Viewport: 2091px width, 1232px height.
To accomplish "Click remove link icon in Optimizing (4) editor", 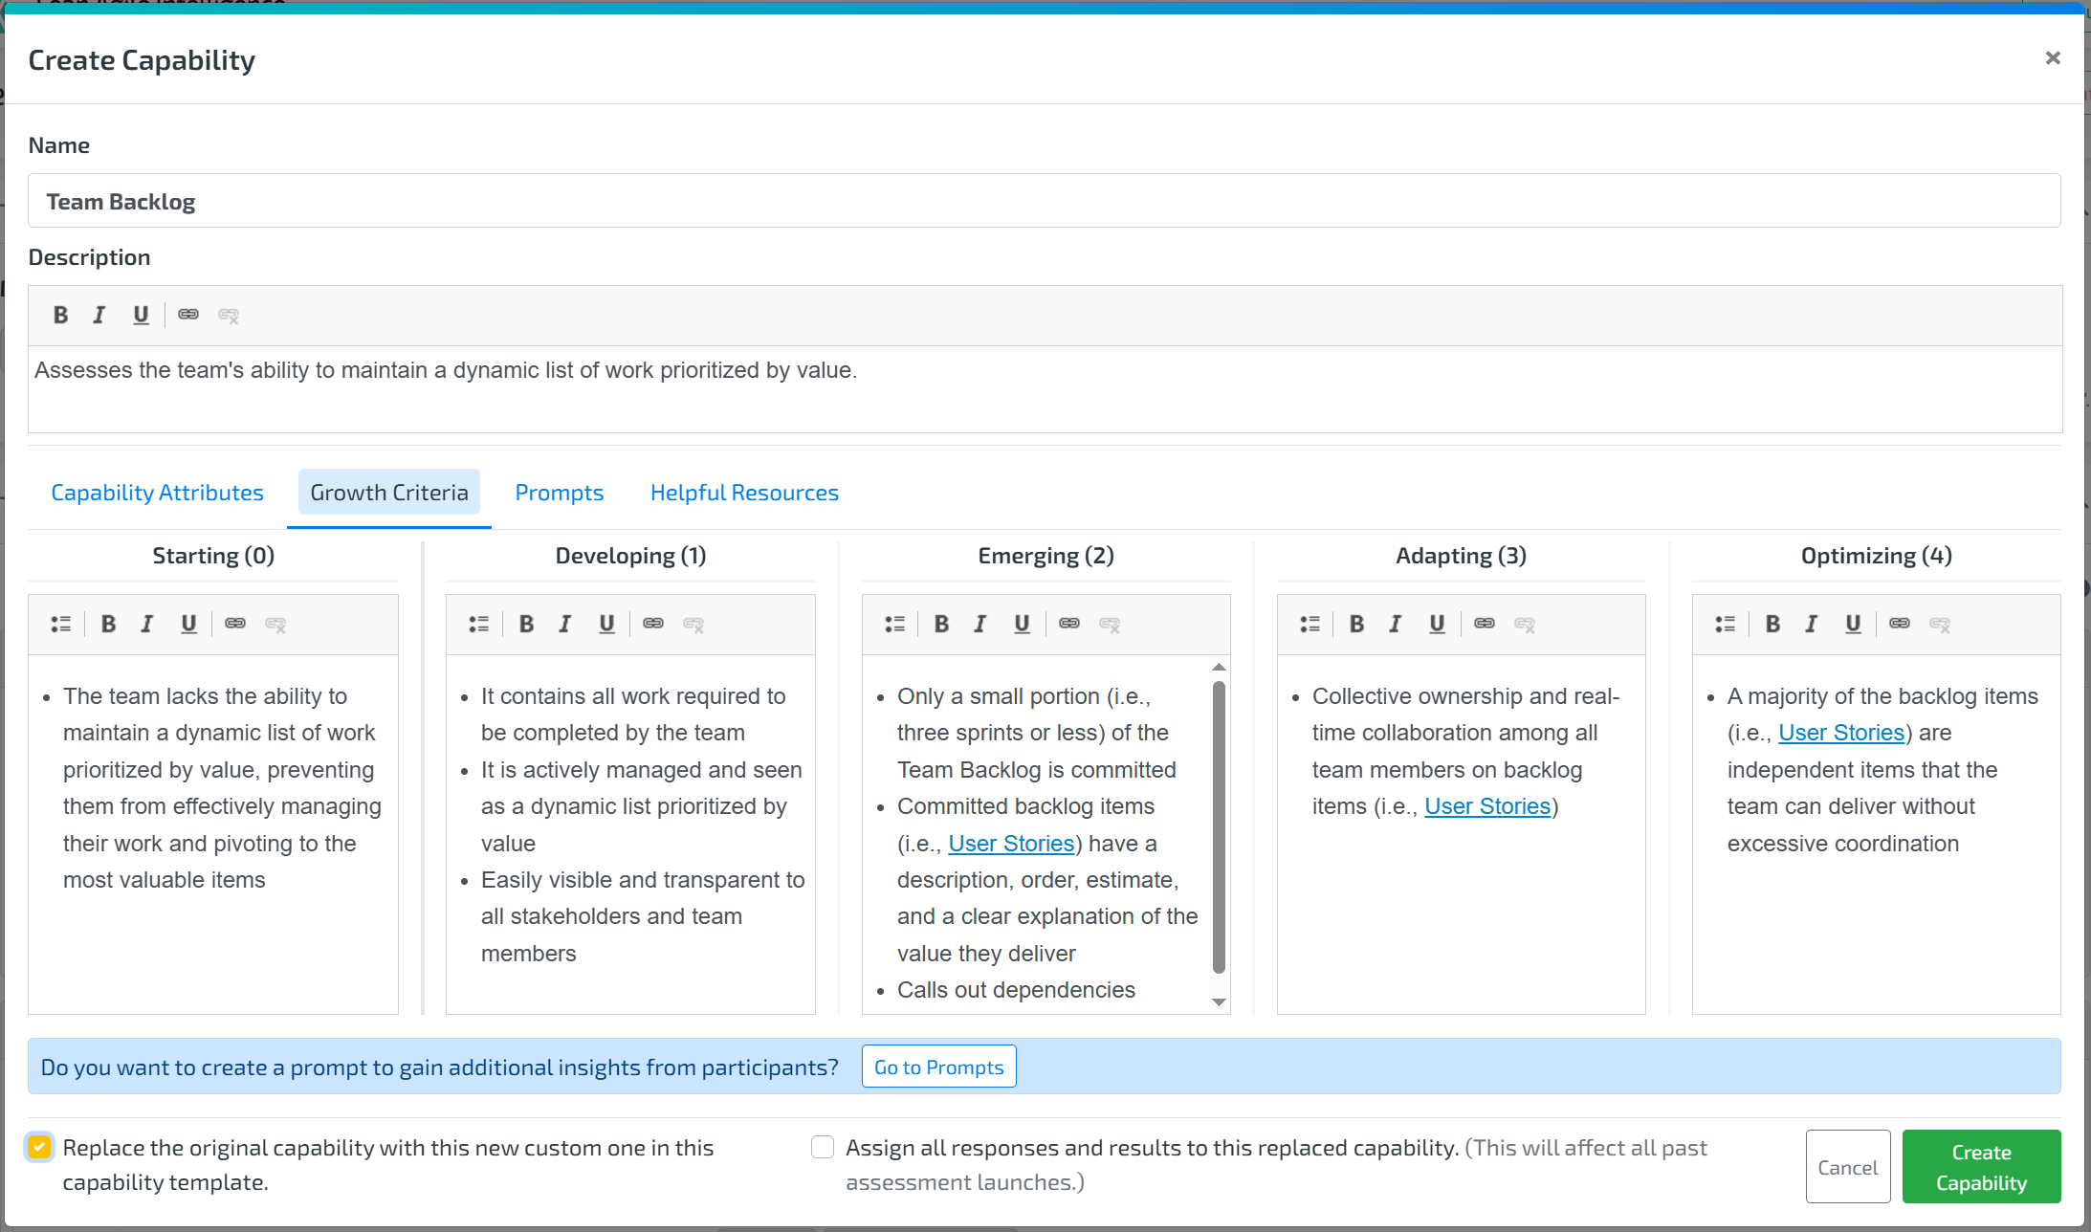I will click(1940, 624).
